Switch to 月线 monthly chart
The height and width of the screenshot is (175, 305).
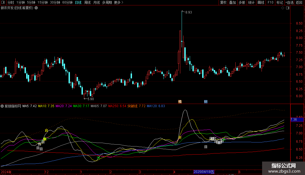(x=96, y=2)
